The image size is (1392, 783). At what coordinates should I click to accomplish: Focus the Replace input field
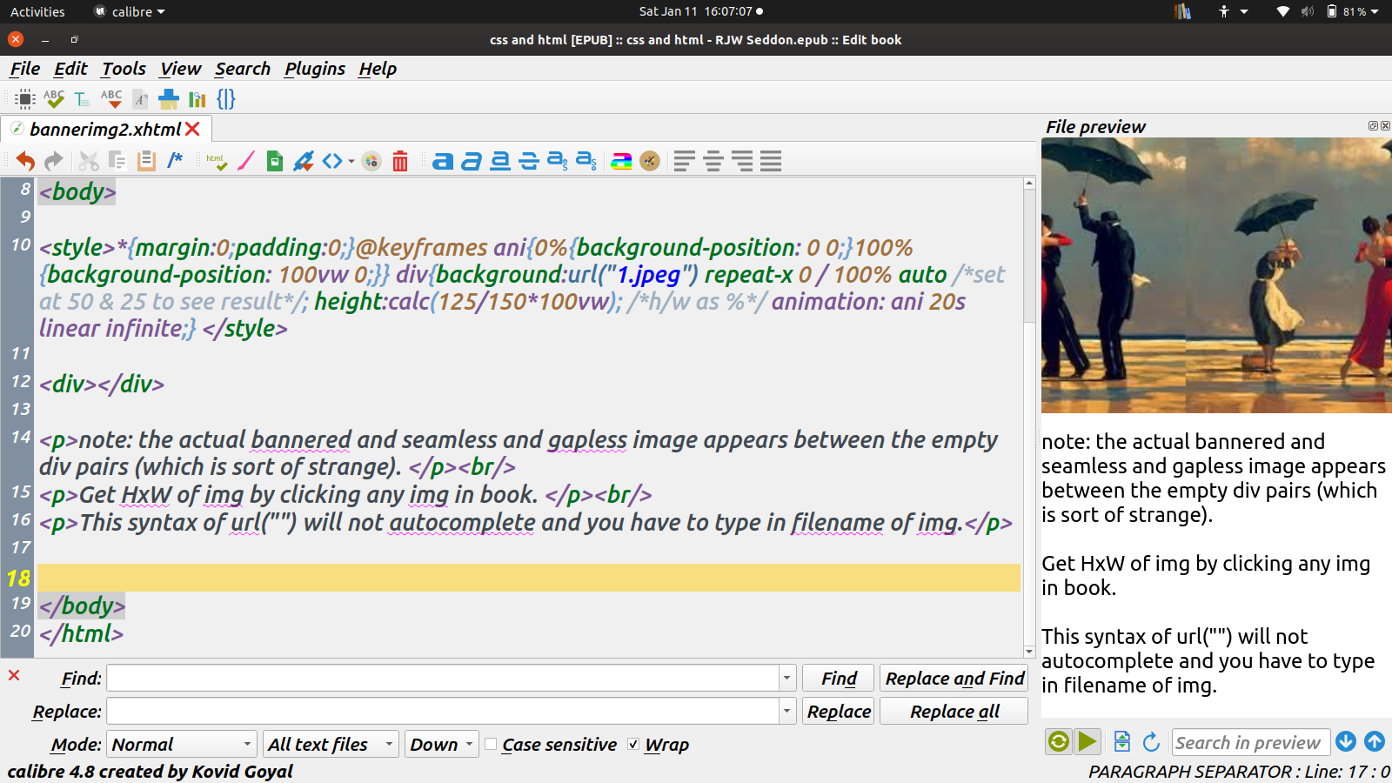point(443,712)
